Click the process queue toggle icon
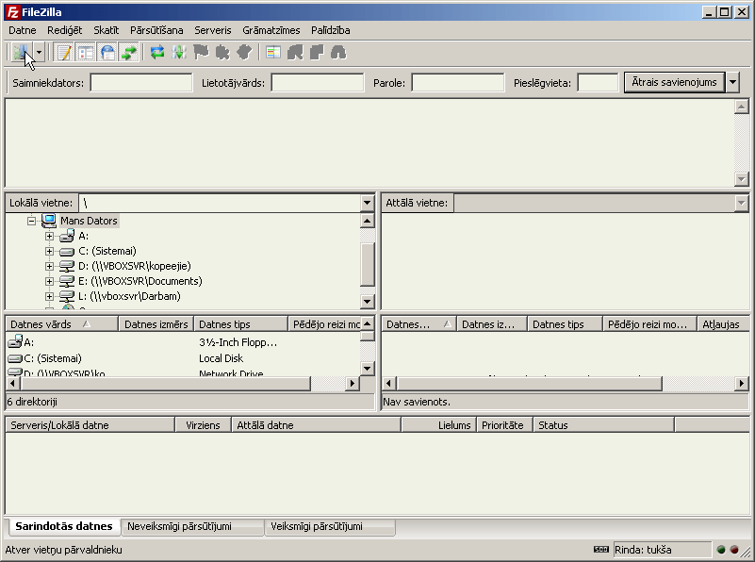The image size is (755, 562). [179, 52]
